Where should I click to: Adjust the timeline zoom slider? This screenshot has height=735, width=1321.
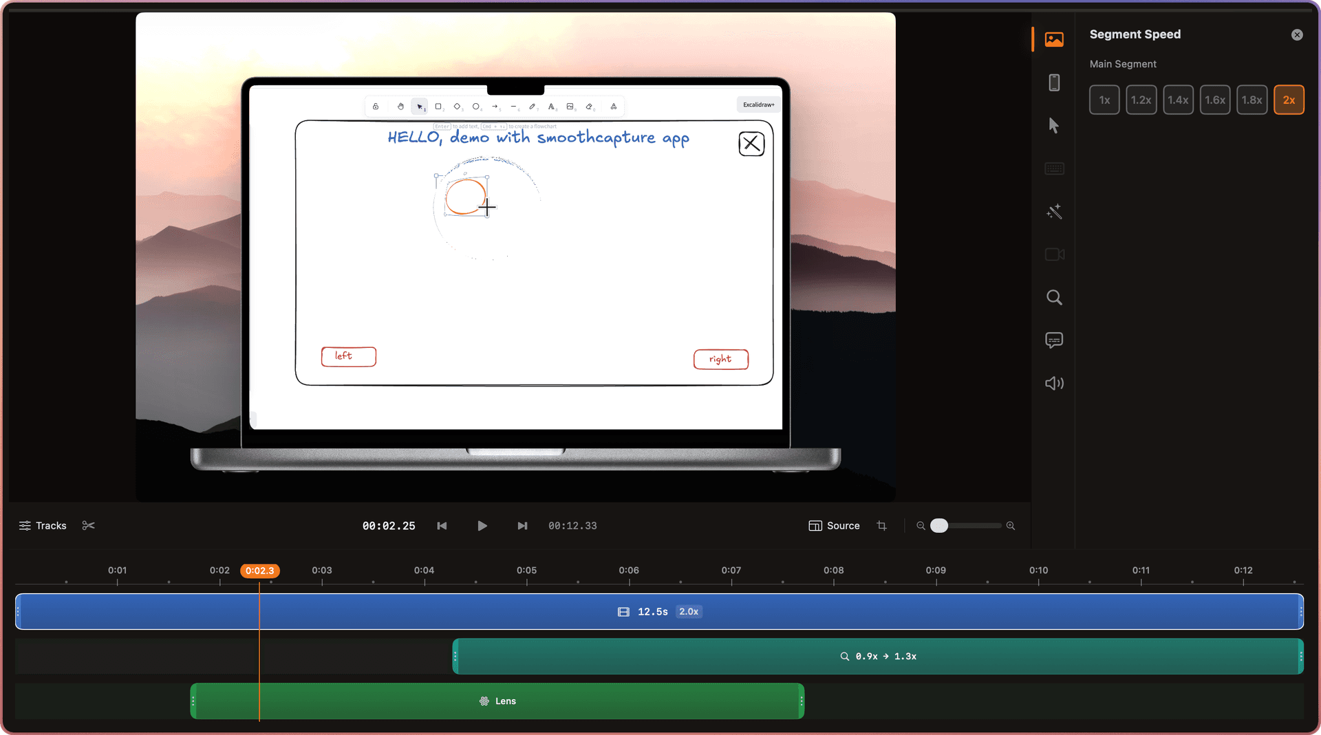[x=940, y=525]
